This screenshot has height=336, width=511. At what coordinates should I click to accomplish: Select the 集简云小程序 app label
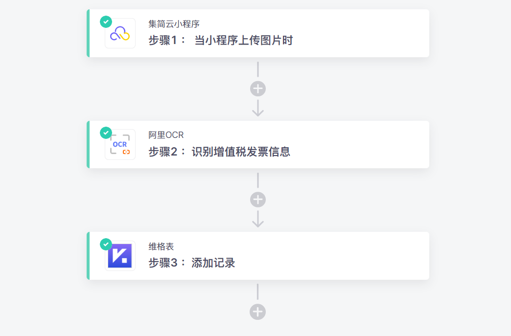(x=174, y=24)
